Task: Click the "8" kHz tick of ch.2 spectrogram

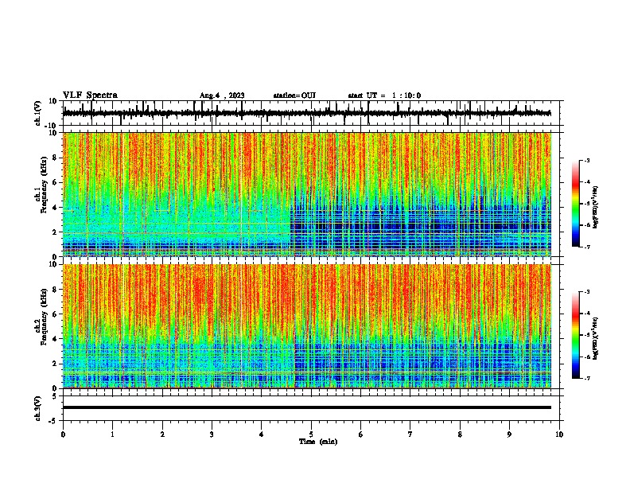Action: [x=55, y=290]
